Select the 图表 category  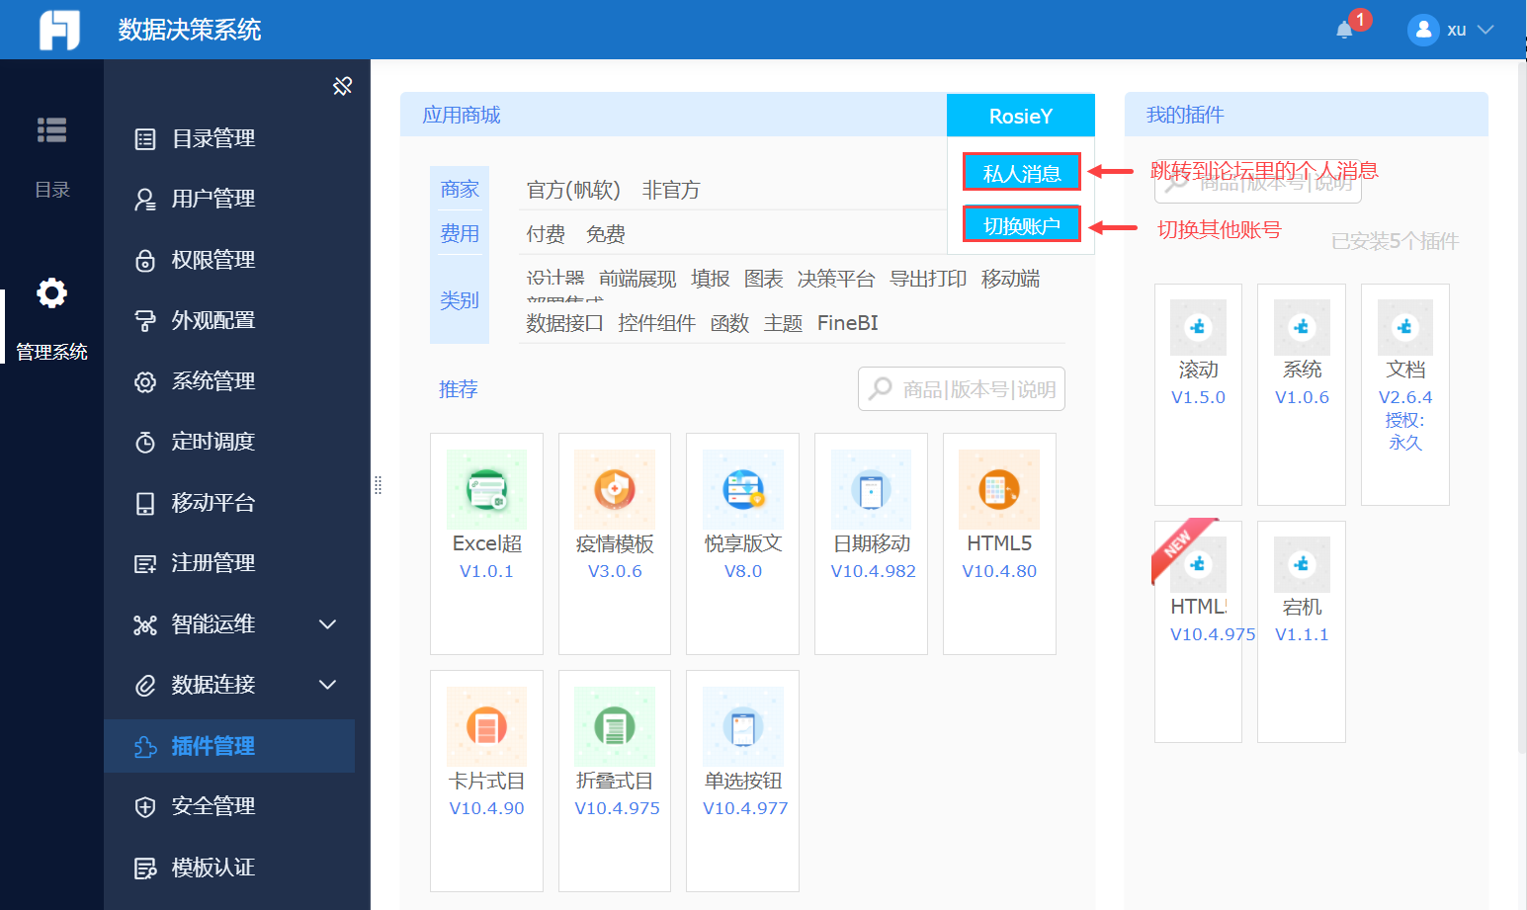pyautogui.click(x=764, y=279)
